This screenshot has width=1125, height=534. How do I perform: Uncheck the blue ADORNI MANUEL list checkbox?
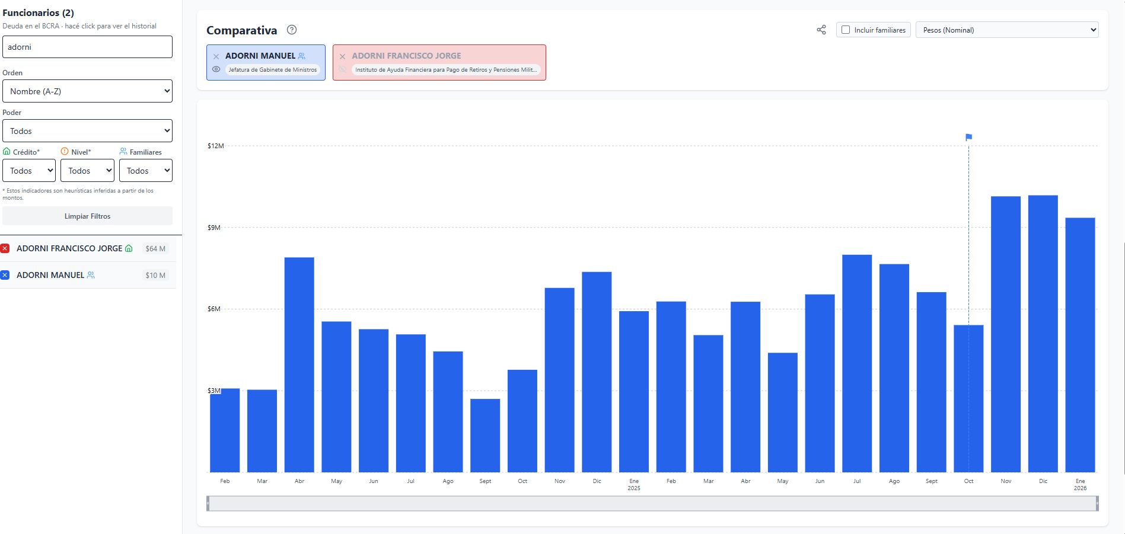point(5,275)
